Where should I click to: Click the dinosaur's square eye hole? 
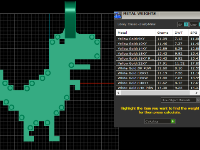[62, 42]
